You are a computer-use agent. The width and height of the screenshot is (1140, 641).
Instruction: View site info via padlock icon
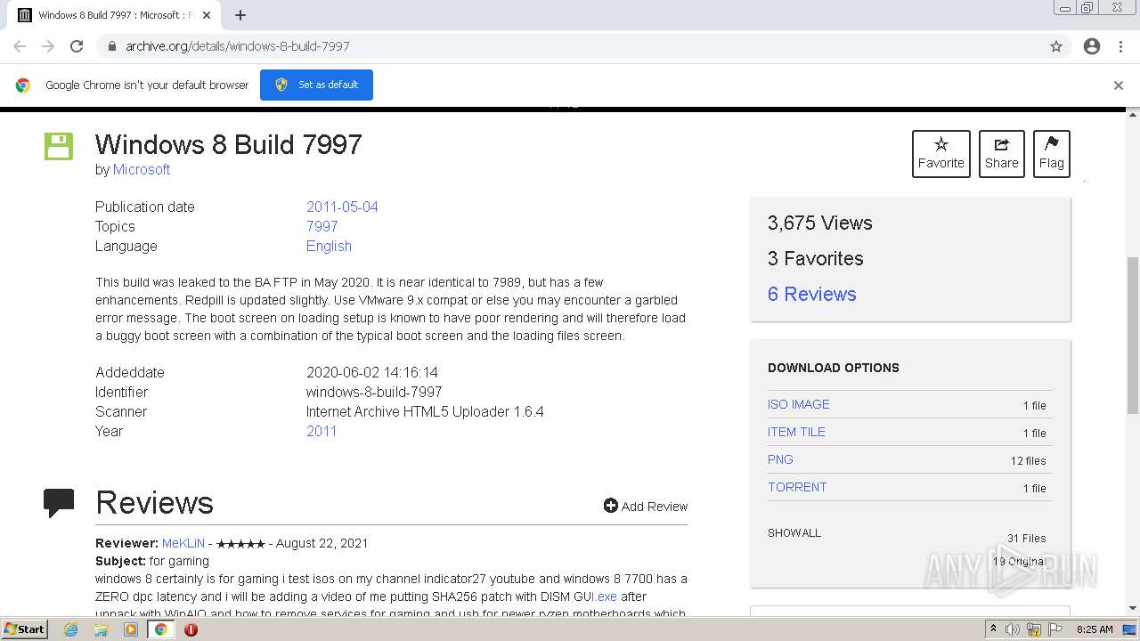point(111,46)
